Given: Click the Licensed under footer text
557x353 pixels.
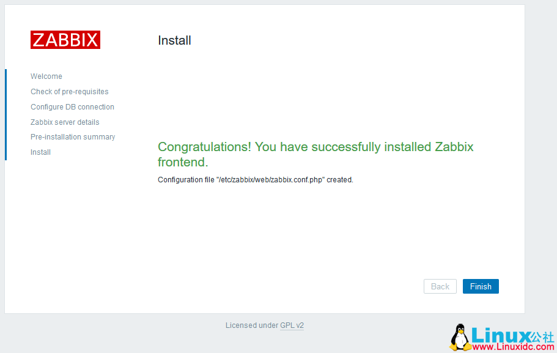Looking at the screenshot, I should [251, 325].
